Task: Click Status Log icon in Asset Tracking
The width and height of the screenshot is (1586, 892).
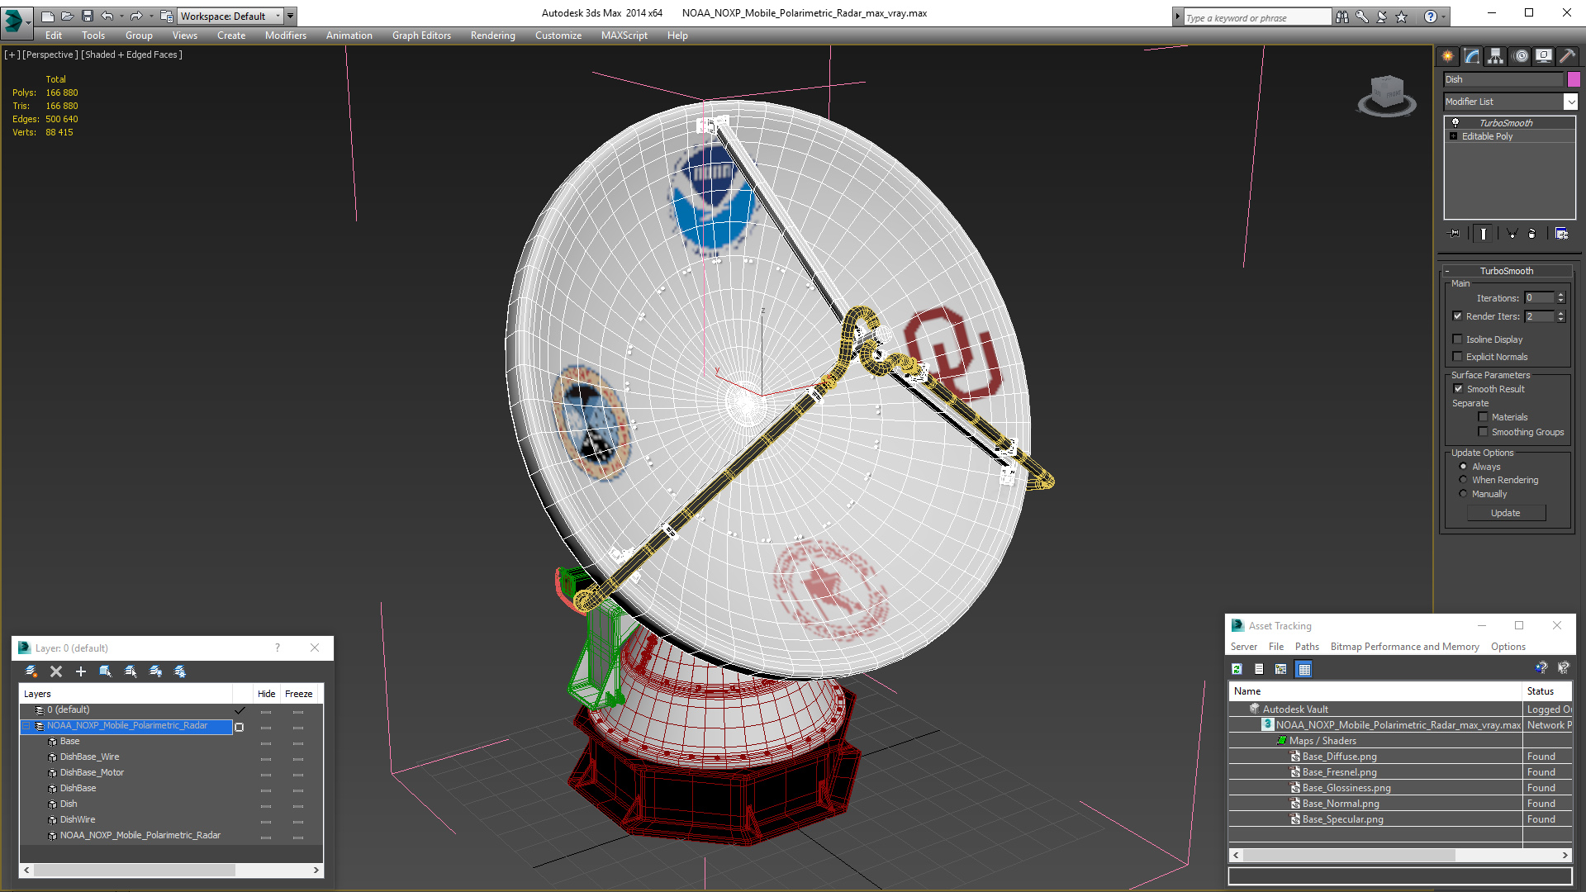Action: point(1259,669)
